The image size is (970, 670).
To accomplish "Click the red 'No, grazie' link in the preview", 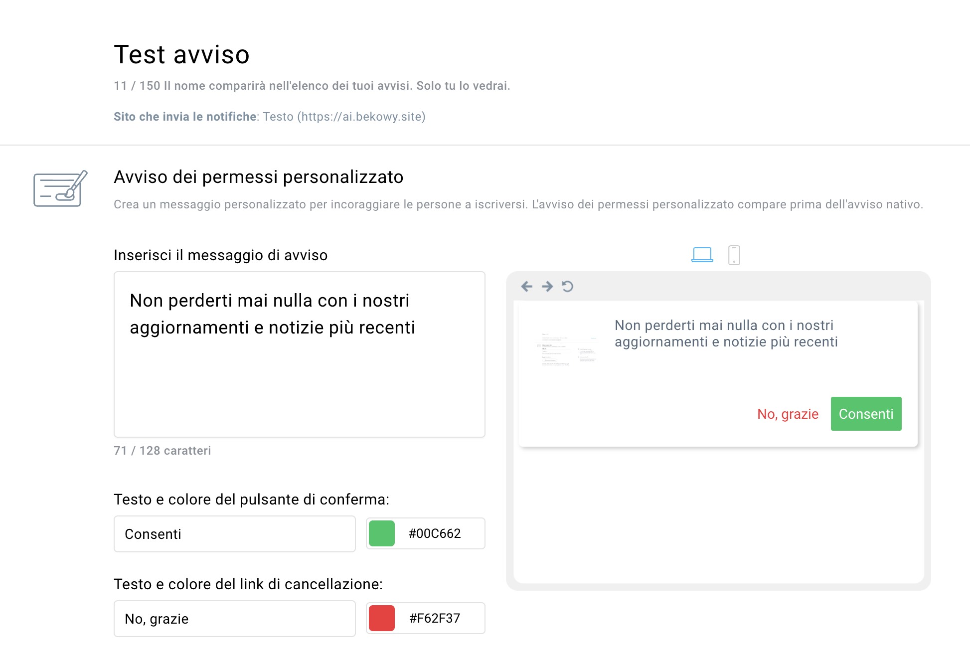I will [788, 414].
